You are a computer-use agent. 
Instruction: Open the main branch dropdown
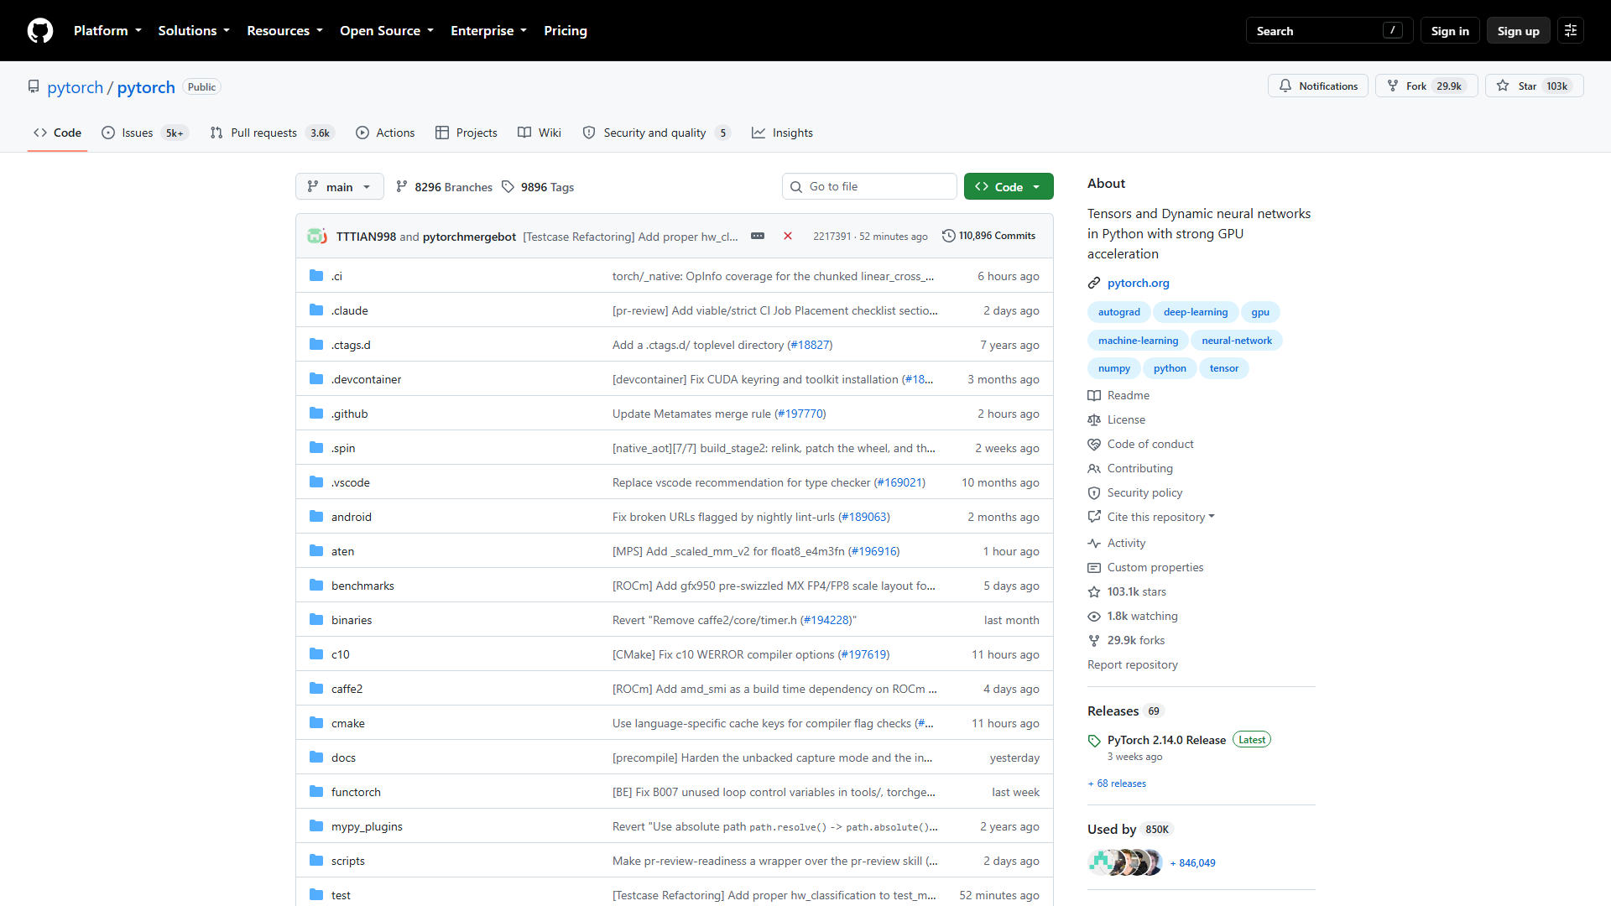(x=340, y=187)
